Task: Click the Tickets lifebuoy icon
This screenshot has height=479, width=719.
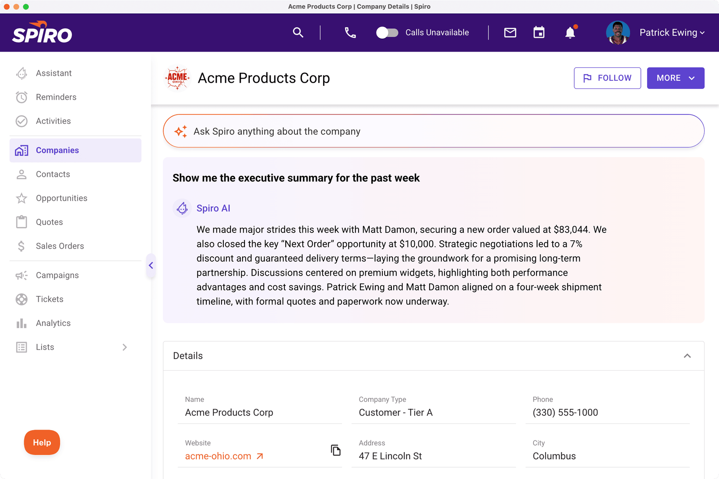Action: pyautogui.click(x=22, y=299)
